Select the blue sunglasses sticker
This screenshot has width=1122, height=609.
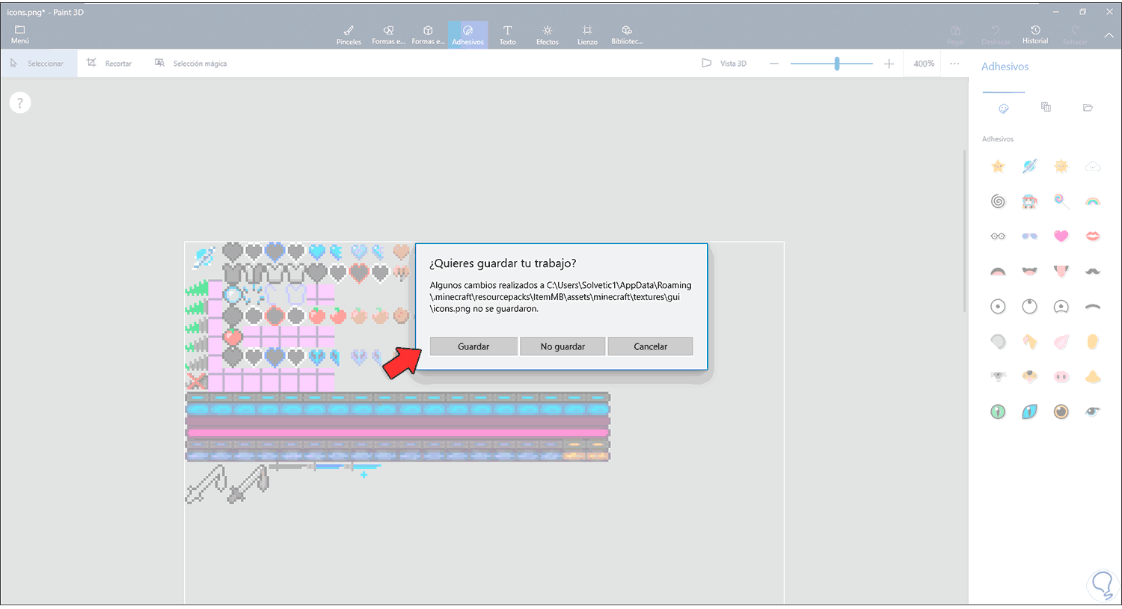[x=1029, y=236]
